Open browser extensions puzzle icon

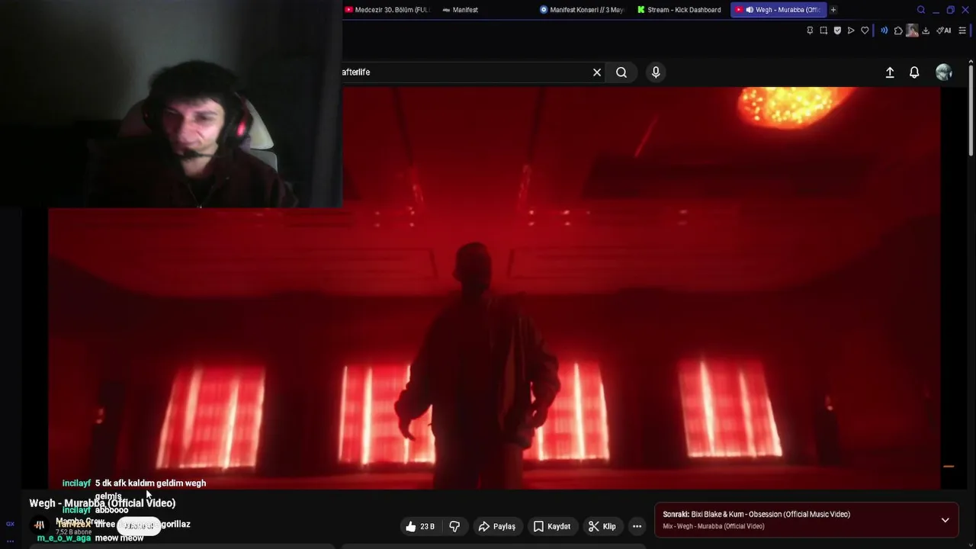point(898,30)
